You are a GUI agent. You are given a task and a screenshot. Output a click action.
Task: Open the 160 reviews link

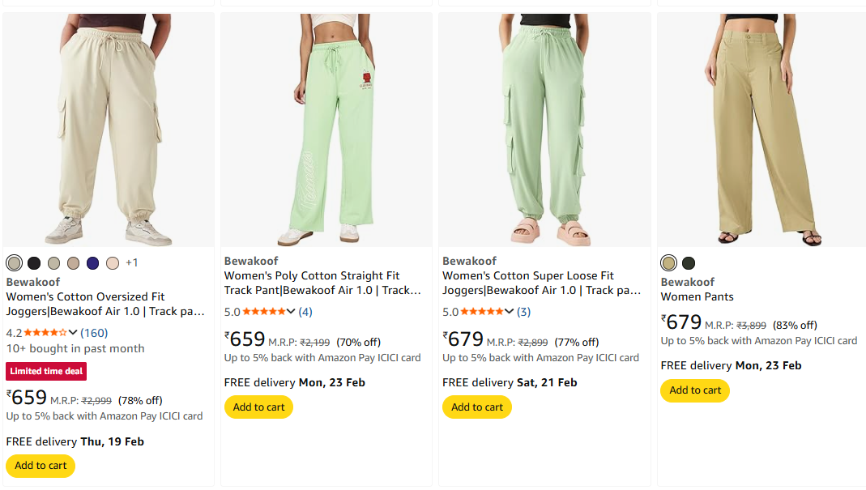click(x=94, y=333)
